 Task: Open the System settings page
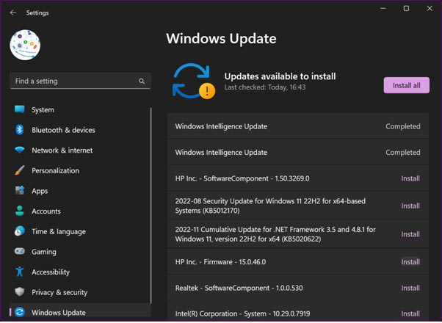pyautogui.click(x=80, y=109)
